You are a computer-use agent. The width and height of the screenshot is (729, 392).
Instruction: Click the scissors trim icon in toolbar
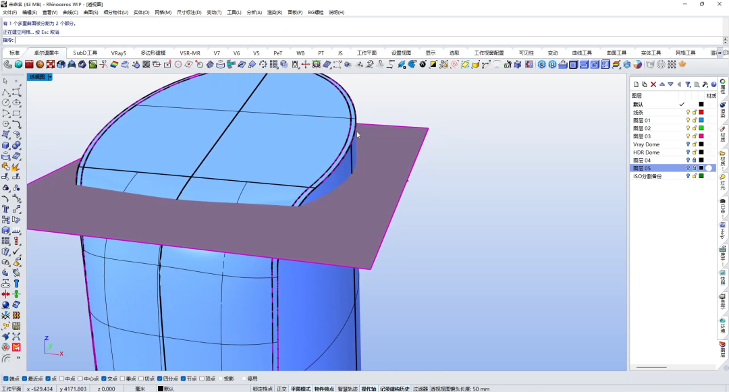104,65
